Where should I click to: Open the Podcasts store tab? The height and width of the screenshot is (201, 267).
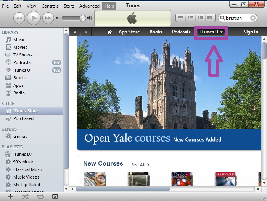pyautogui.click(x=181, y=32)
